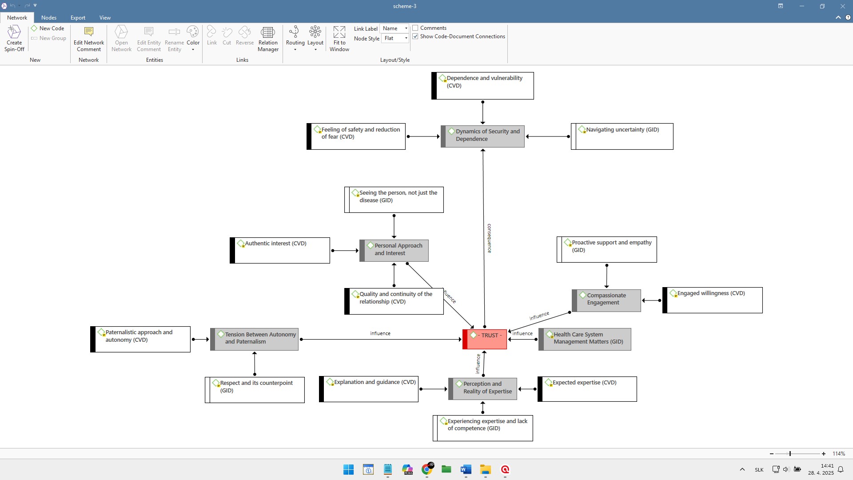This screenshot has width=853, height=480.
Task: Click the redo arrow in title bar
Action: pos(27,6)
